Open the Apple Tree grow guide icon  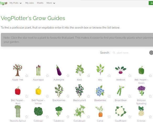(x=18, y=70)
